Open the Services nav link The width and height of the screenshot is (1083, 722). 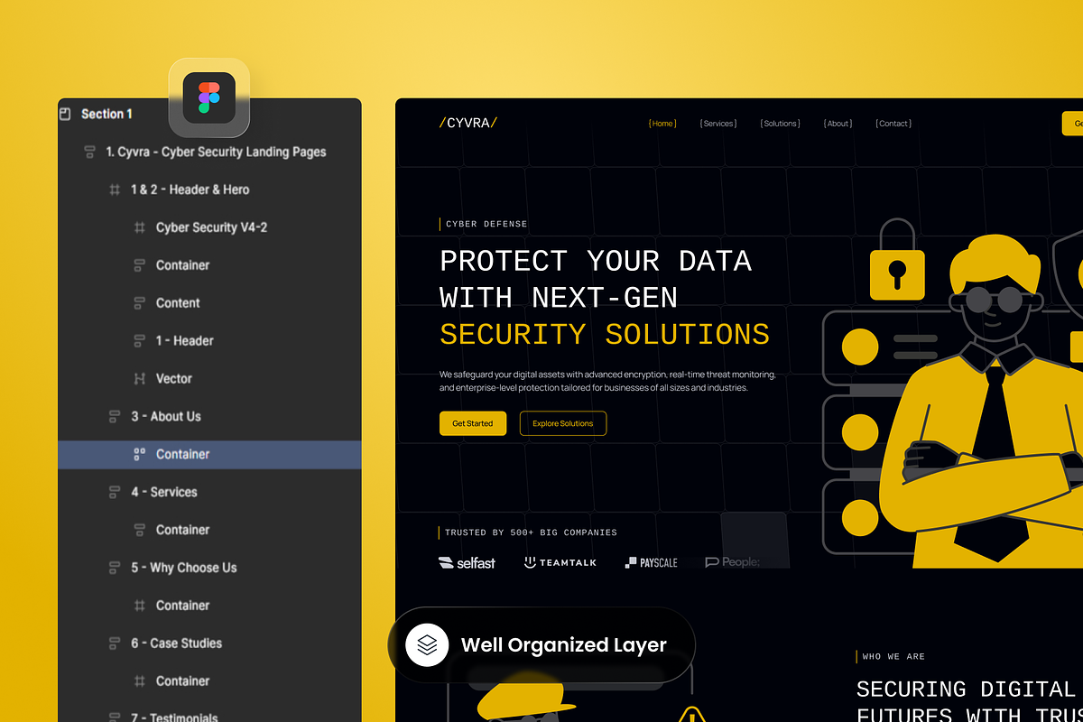(718, 124)
